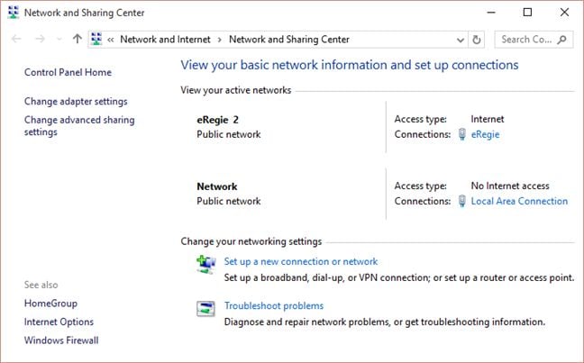Click the Diagnose and repair network problems description

[x=384, y=322]
